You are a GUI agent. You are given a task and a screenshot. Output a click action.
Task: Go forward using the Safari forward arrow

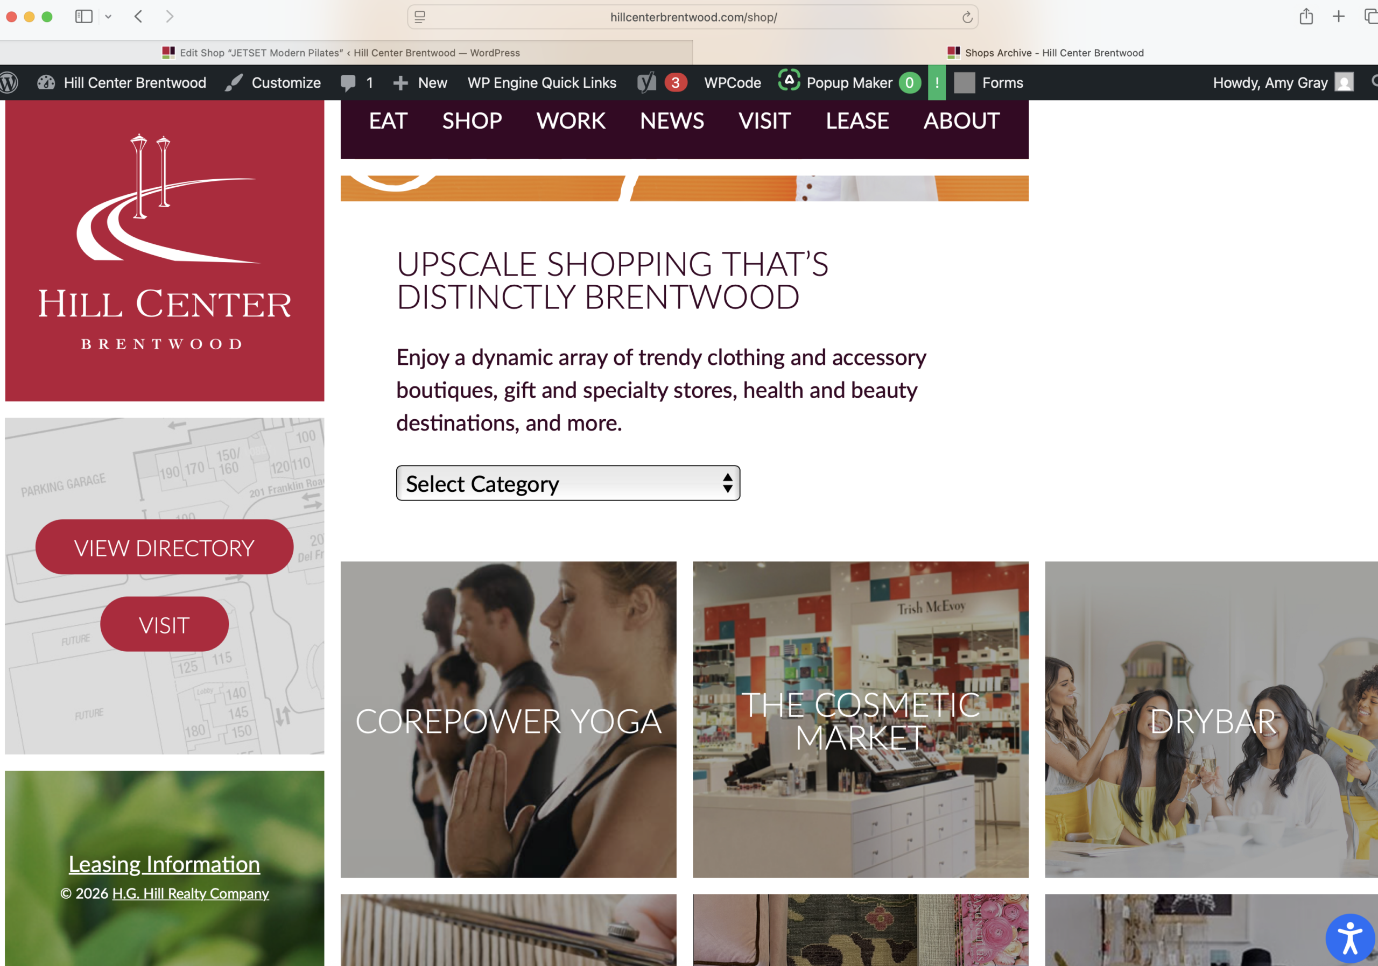pos(170,17)
